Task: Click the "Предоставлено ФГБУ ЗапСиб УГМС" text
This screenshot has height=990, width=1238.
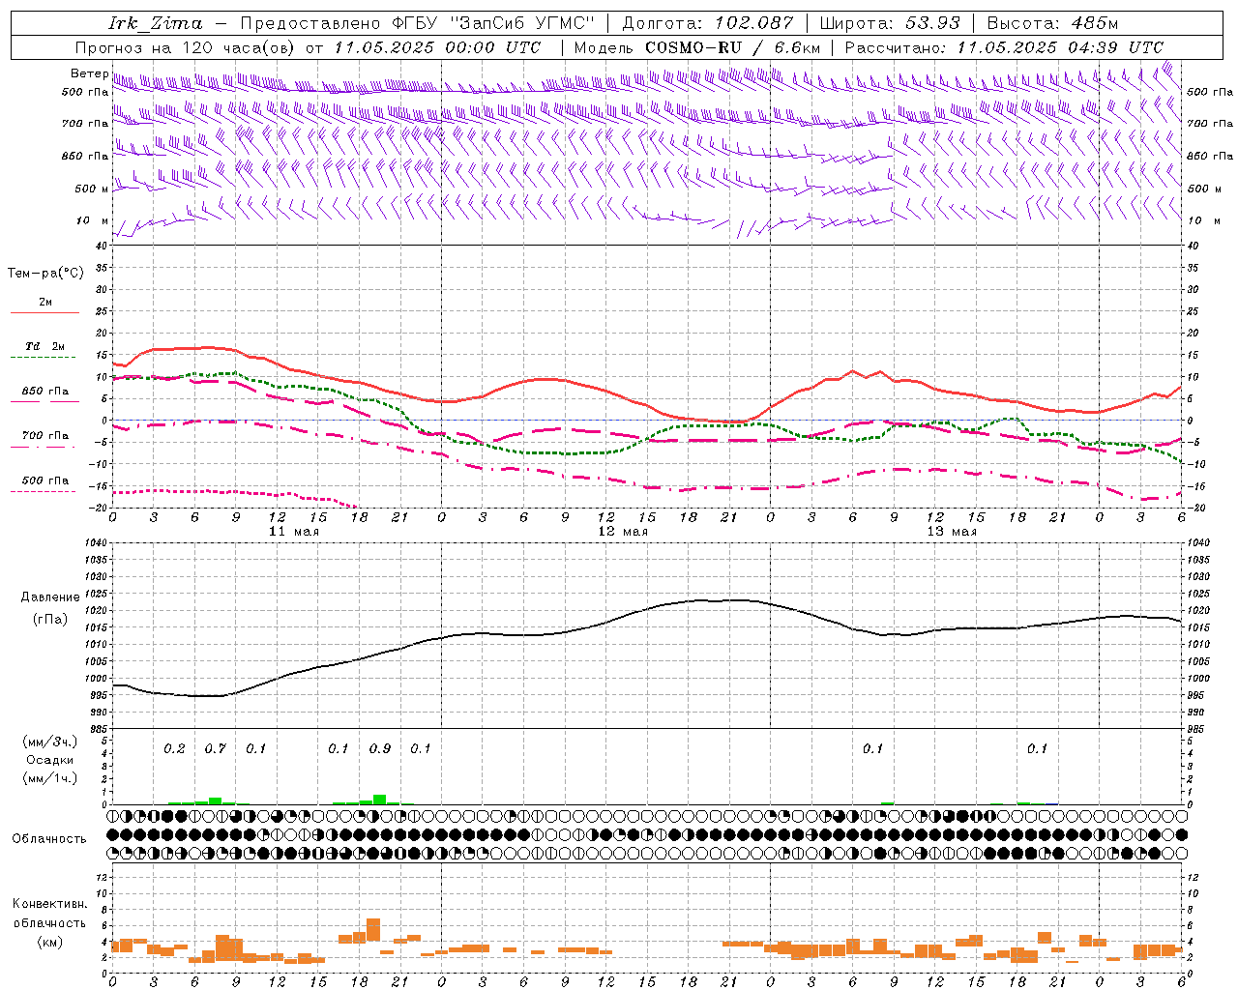Action: pos(417,23)
